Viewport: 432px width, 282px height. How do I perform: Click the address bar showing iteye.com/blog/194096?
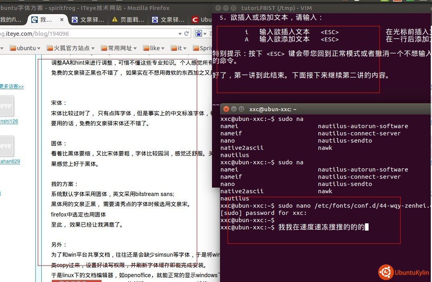tap(88, 34)
